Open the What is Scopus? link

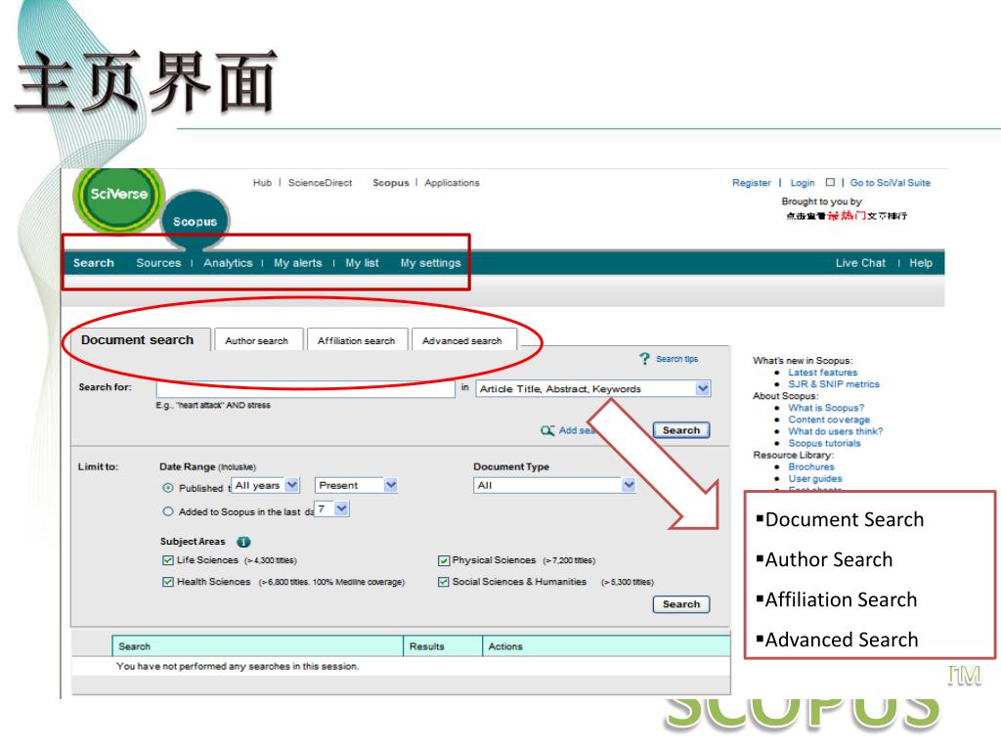826,408
